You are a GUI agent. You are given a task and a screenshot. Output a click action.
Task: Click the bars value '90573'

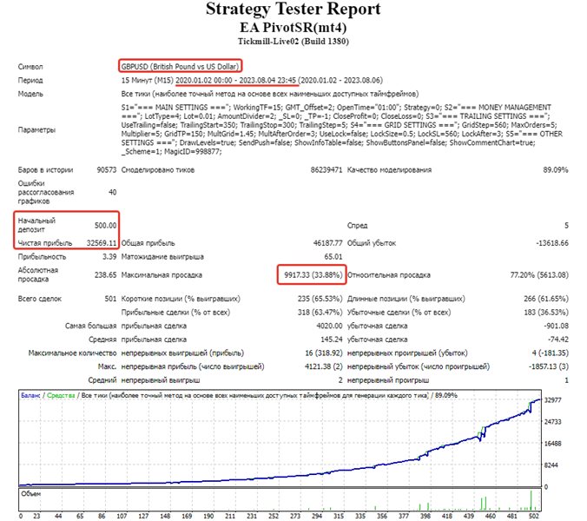107,170
